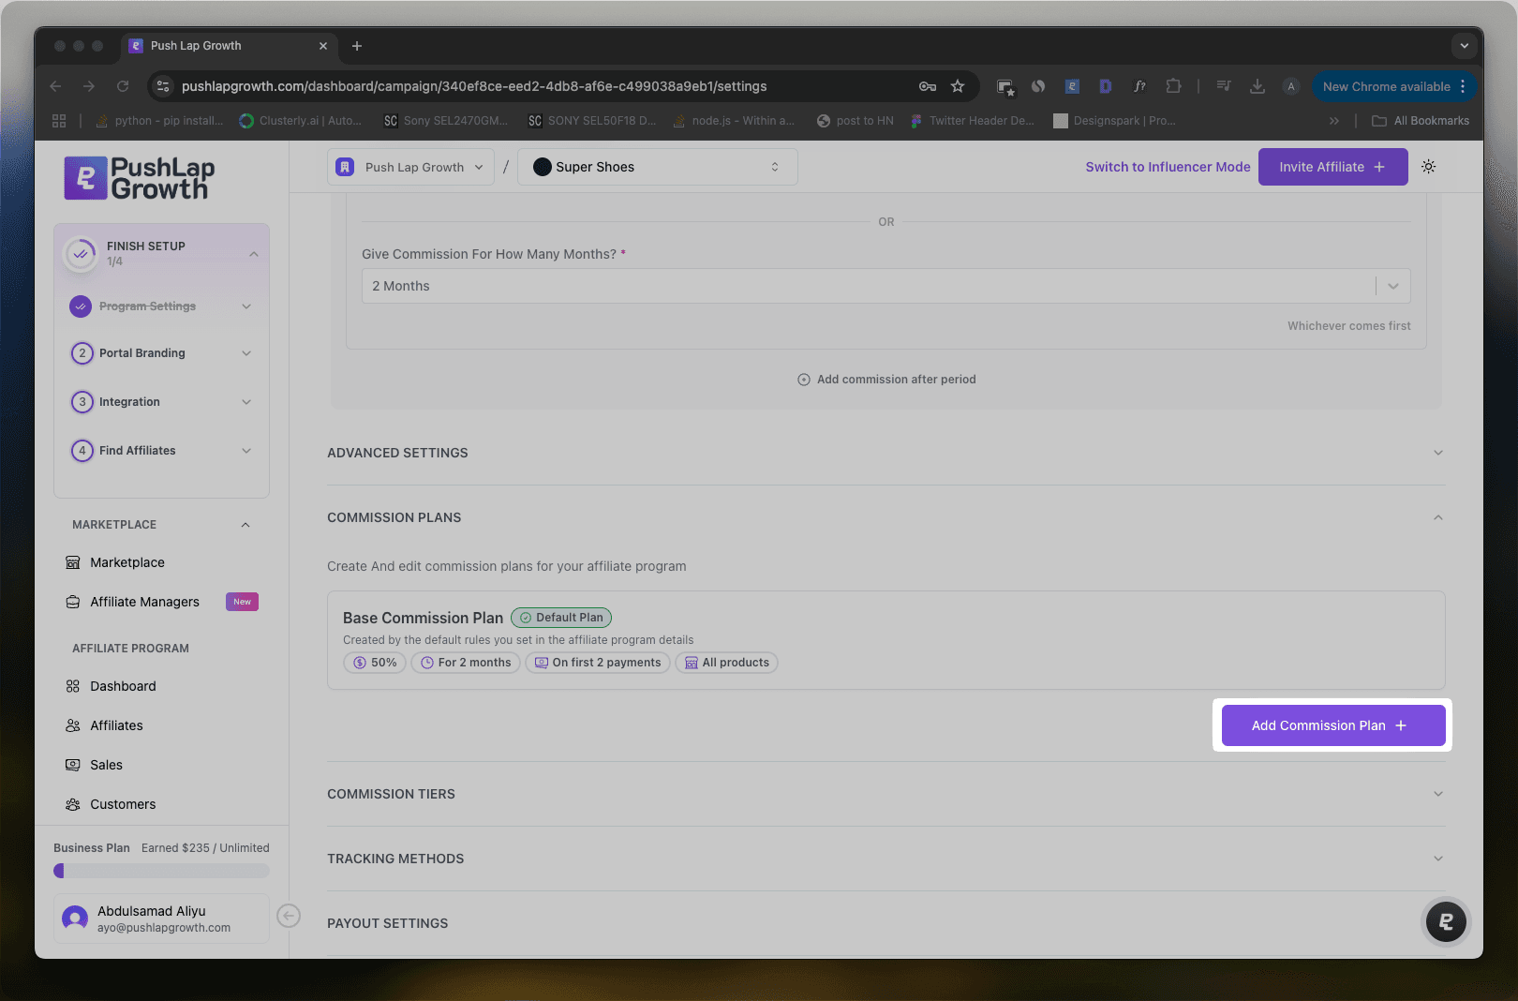The width and height of the screenshot is (1518, 1001).
Task: Collapse the Finish Setup checklist
Action: [253, 254]
